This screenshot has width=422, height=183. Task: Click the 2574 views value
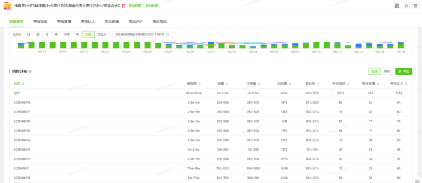(x=284, y=159)
